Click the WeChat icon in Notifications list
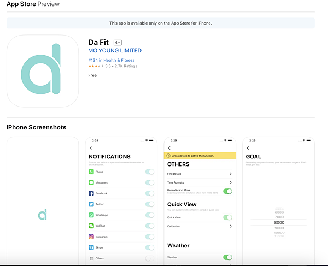Image resolution: width=328 pixels, height=266 pixels. (91, 226)
